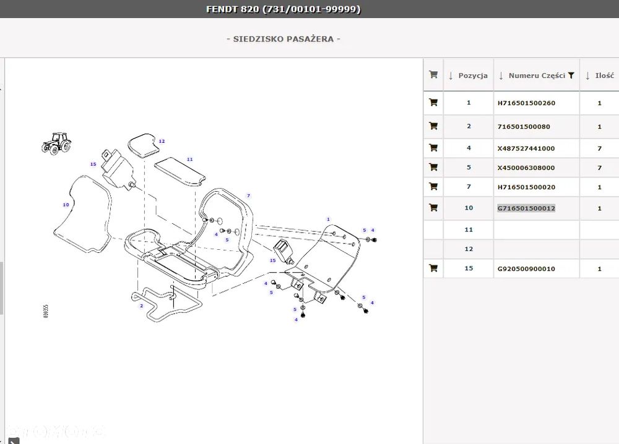Add part G716501500012 to cart
Screen dimensions: 619x444
pyautogui.click(x=433, y=207)
